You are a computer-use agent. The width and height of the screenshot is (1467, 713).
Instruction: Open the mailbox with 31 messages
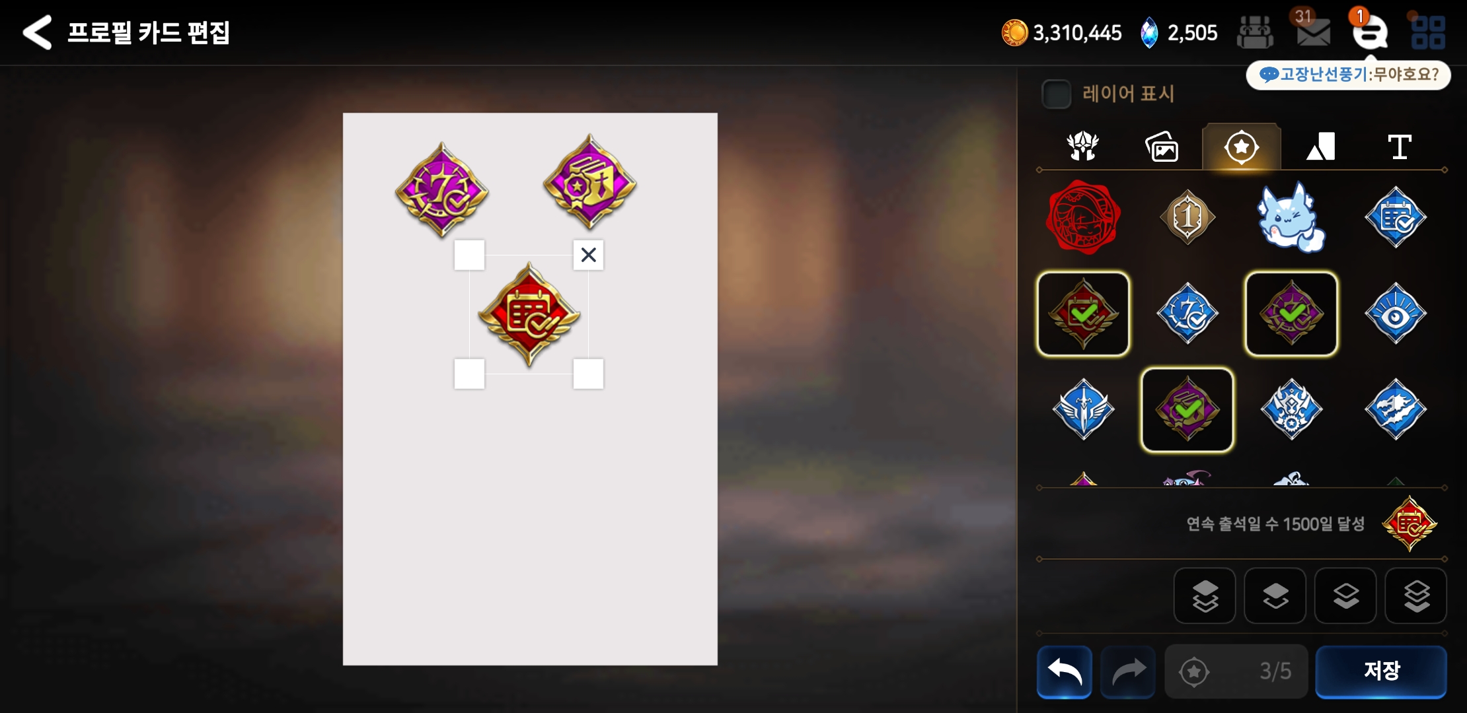1313,31
